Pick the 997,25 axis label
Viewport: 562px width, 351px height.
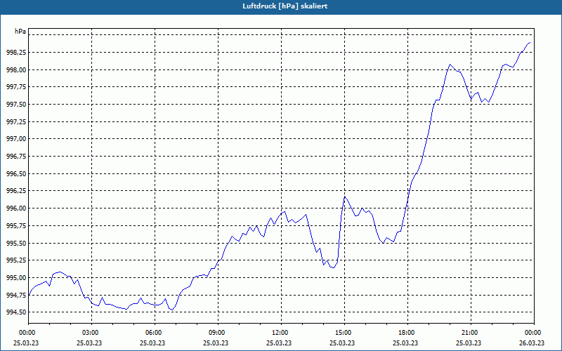coord(16,121)
